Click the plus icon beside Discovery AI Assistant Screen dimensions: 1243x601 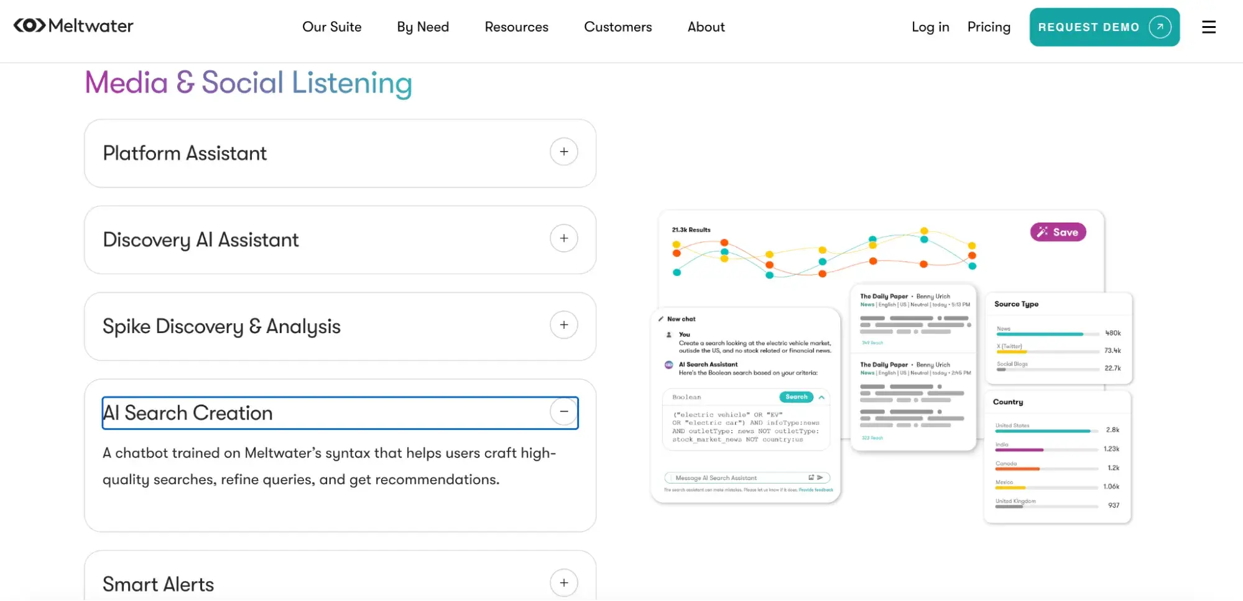point(563,239)
